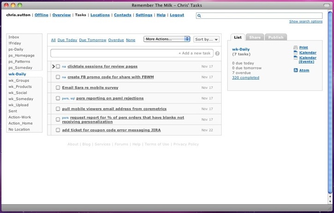Open the wk_Products list
This screenshot has height=213, width=334.
coord(20,86)
